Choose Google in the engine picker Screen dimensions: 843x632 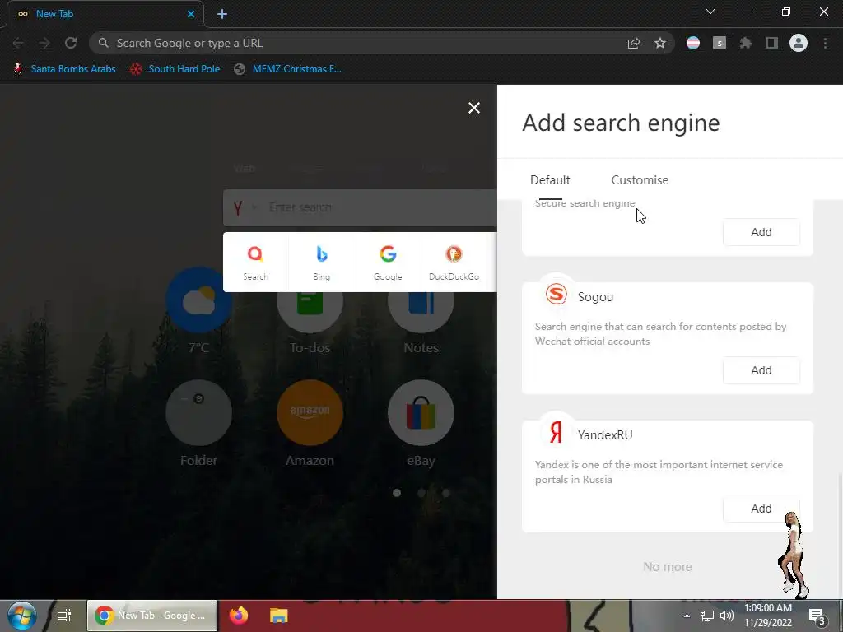pos(388,263)
